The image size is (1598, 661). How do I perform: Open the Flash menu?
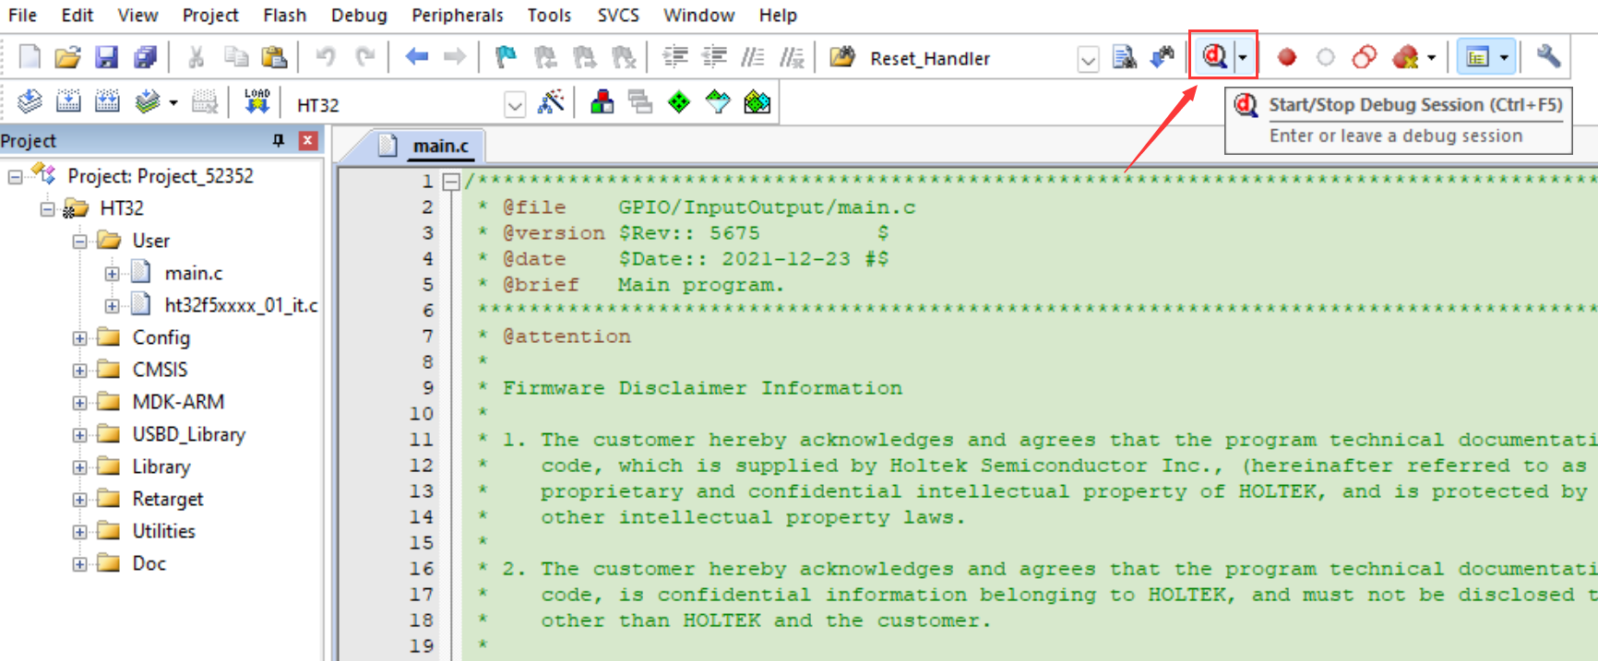[284, 15]
